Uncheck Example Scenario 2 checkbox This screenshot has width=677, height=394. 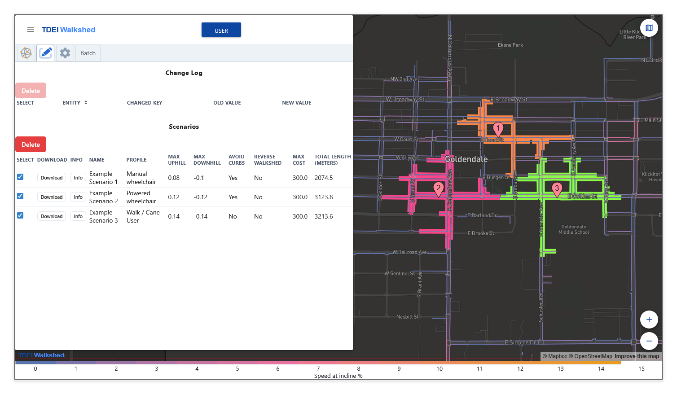(20, 196)
